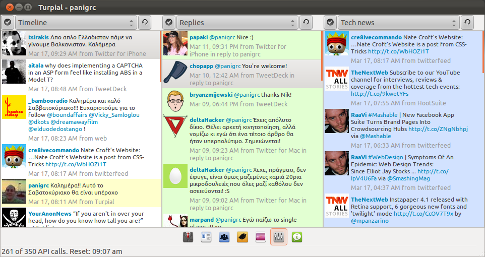Open chopapp username link
This screenshot has width=485, height=257.
click(x=201, y=66)
